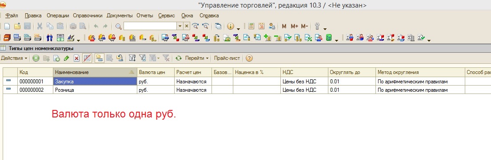Click into the toolbar search input field
The height and width of the screenshot is (160, 491).
point(150,26)
